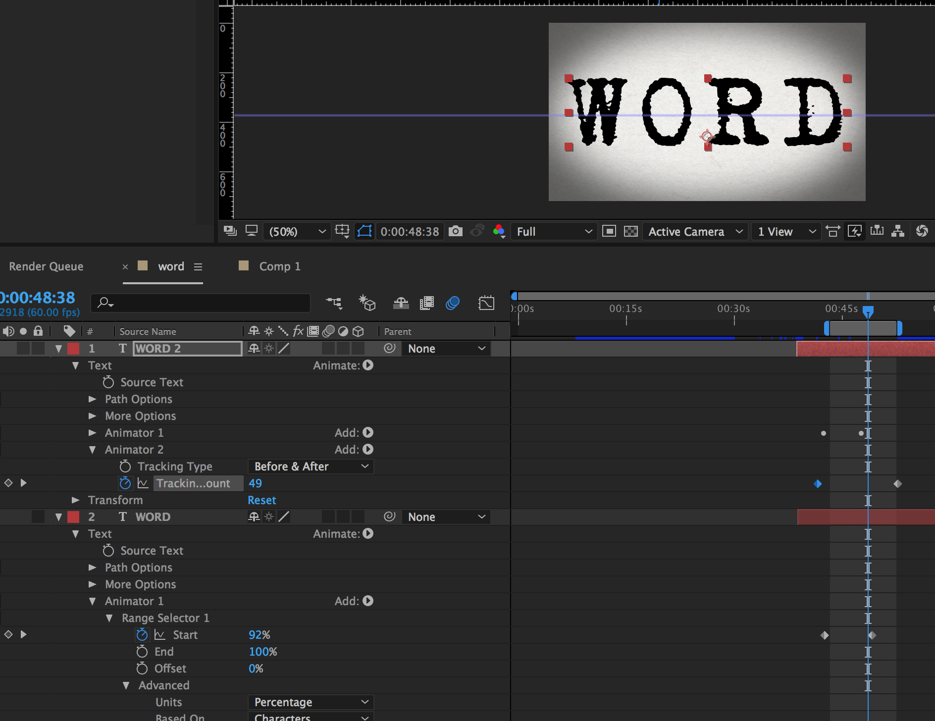935x721 pixels.
Task: Click the reset exposure icon
Action: tap(922, 231)
